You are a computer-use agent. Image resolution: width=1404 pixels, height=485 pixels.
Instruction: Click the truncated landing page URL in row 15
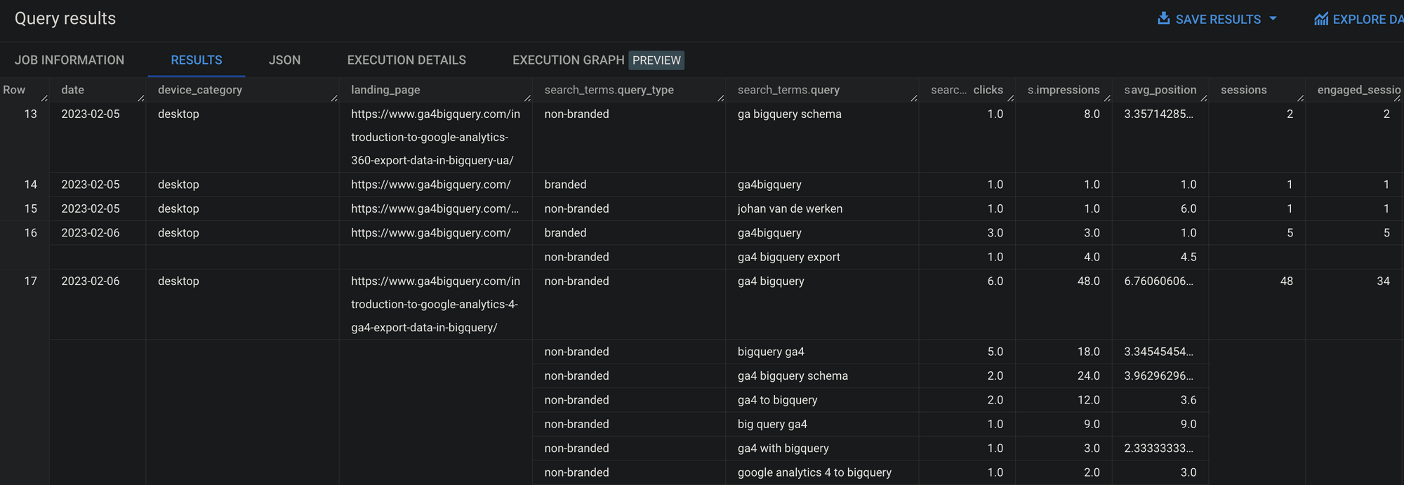(435, 208)
